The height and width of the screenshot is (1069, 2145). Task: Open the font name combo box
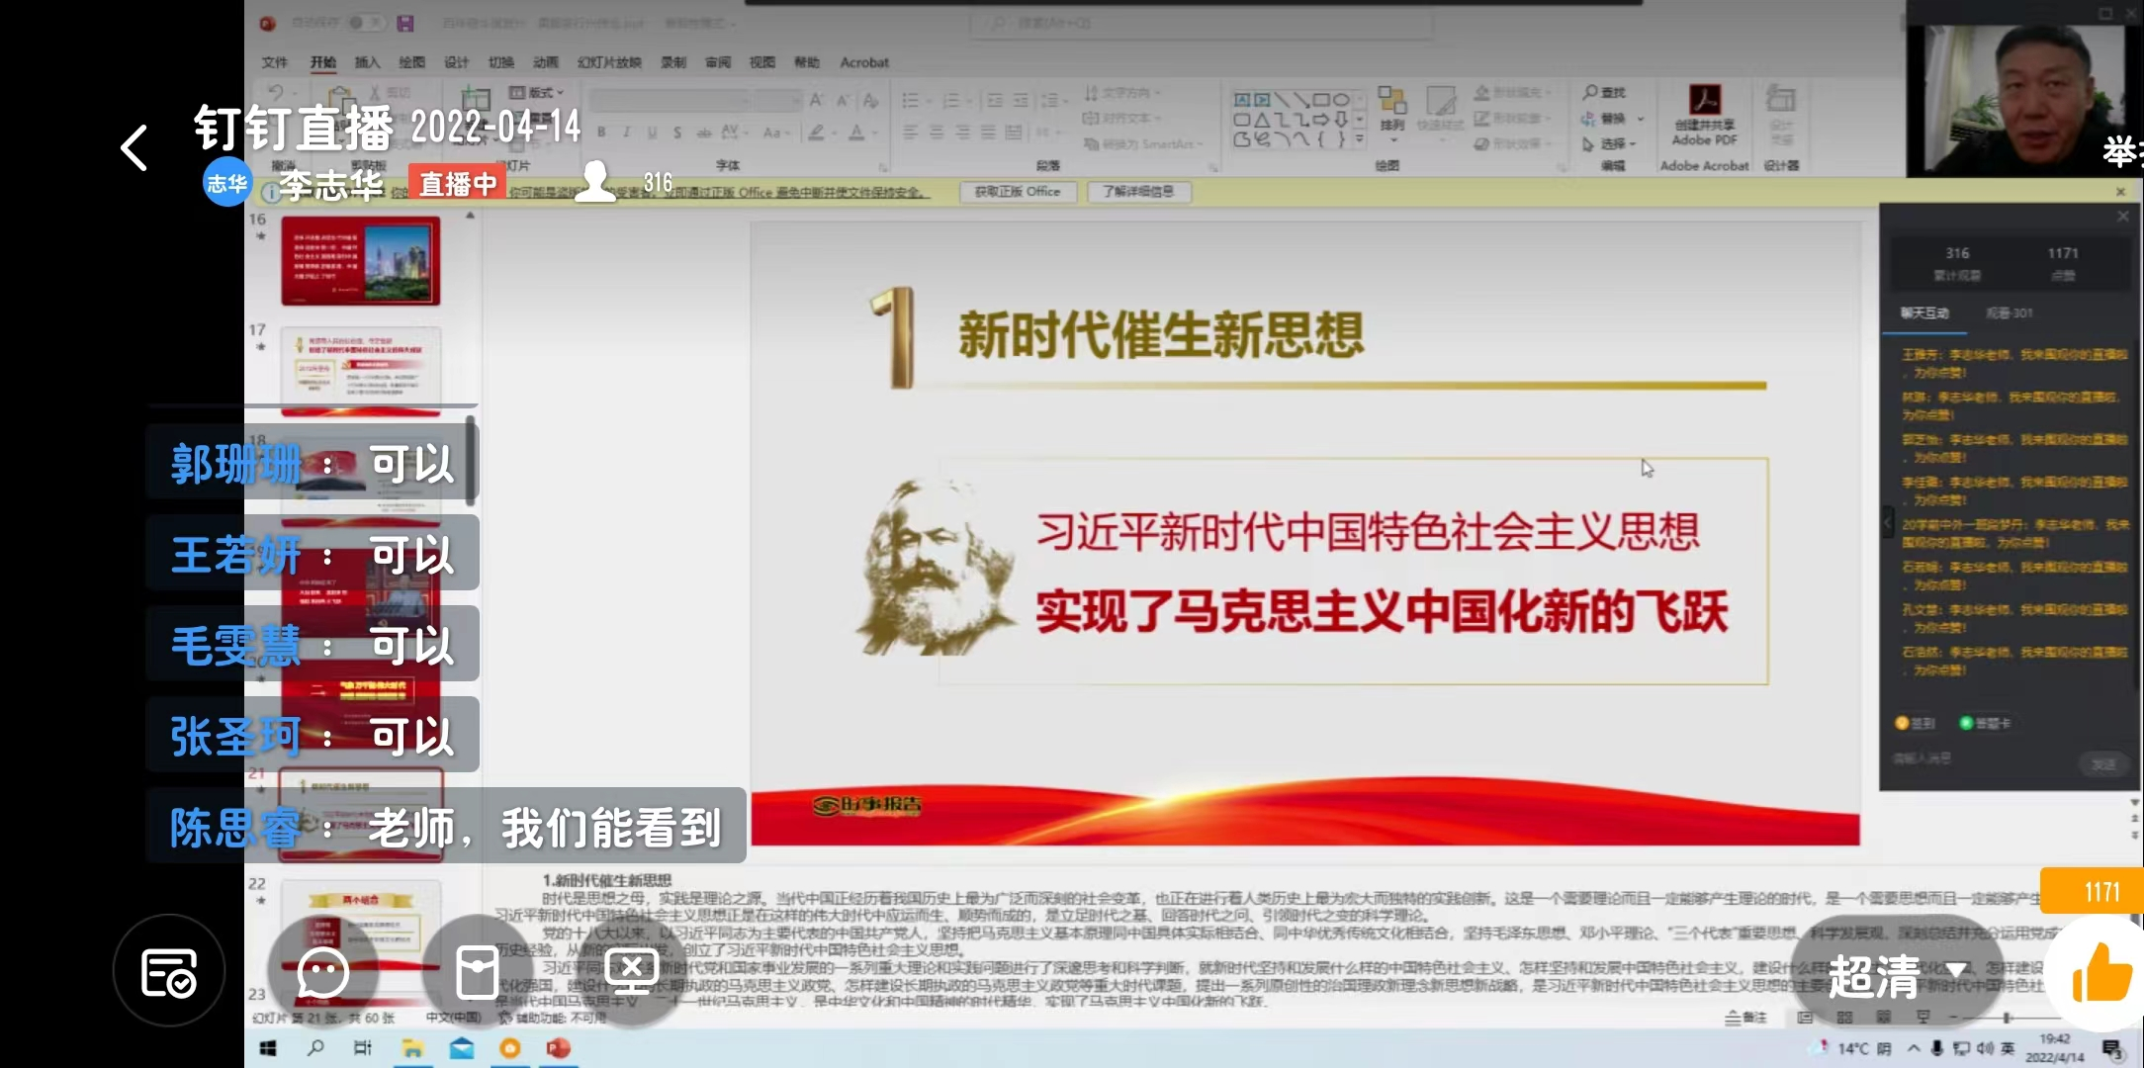(670, 101)
